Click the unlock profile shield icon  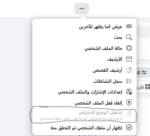[129, 103]
